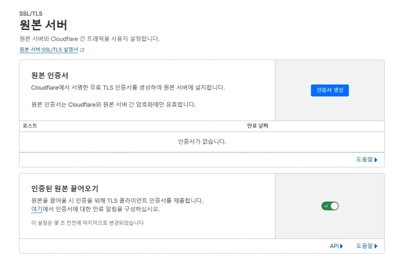Click the 원본 인증서 card title
This screenshot has width=402, height=277.
click(x=50, y=76)
